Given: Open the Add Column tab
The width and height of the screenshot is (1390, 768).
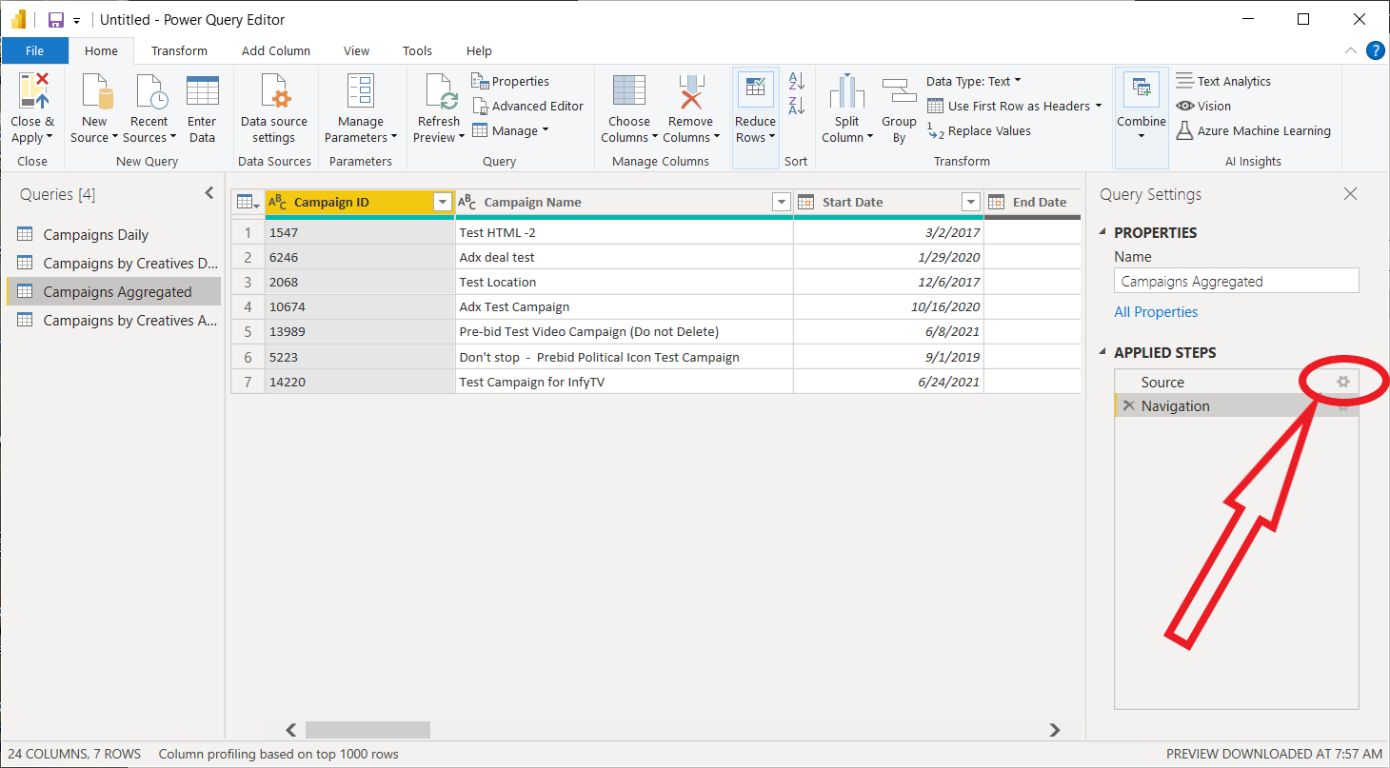Looking at the screenshot, I should (276, 50).
